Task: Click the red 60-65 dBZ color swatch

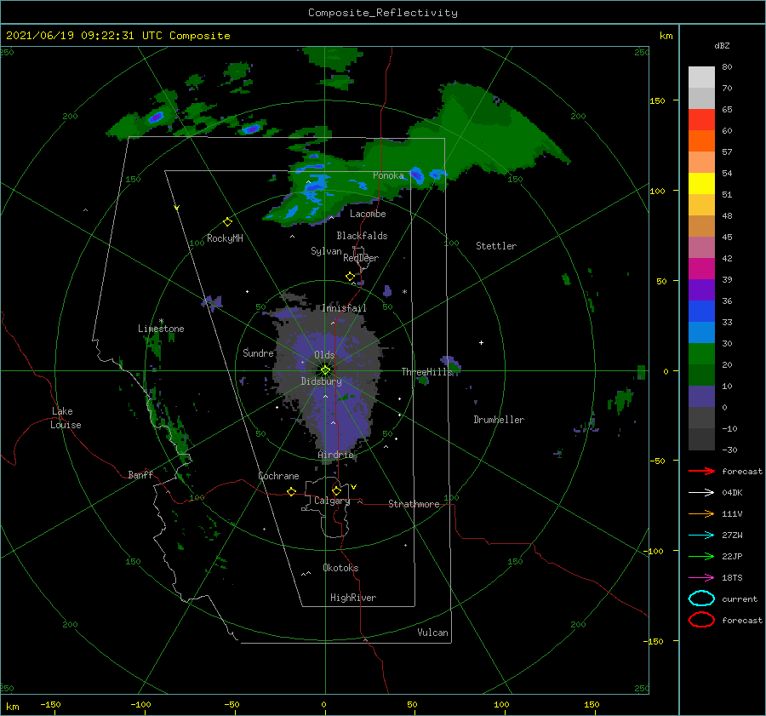Action: click(701, 120)
